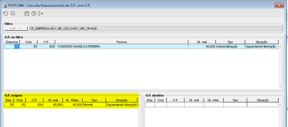288x127 pixels.
Task: Click the undo/refresh arrow toolbar icon
Action: 6,13
